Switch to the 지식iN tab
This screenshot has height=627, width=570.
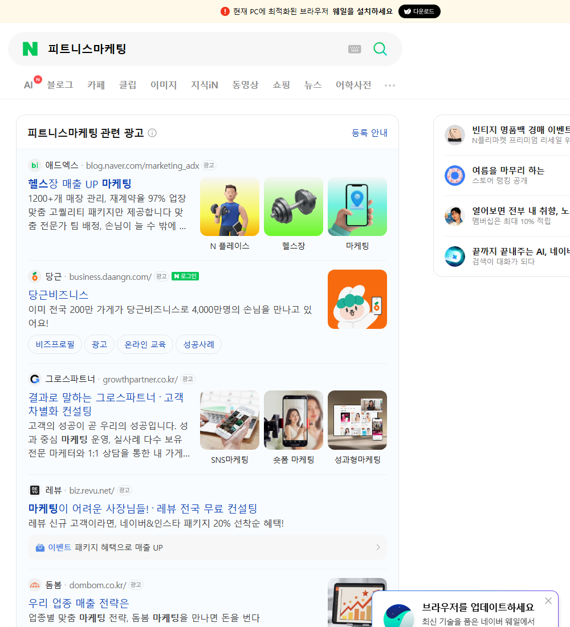[205, 85]
